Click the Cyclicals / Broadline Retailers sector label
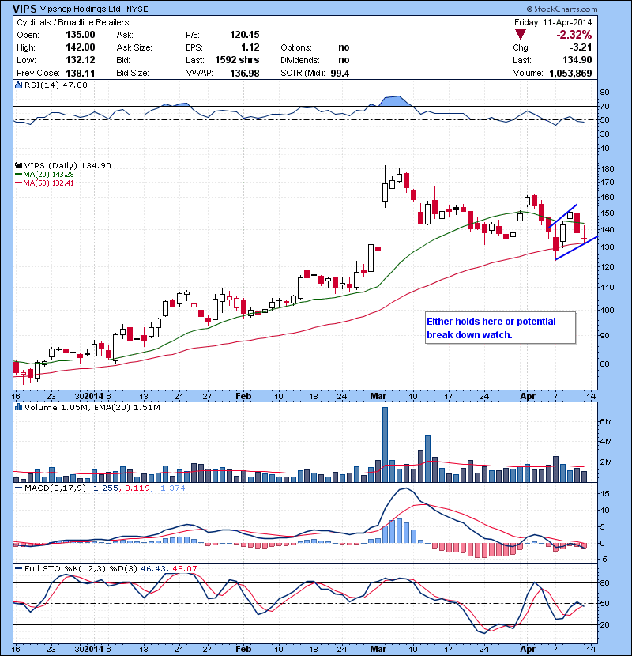 click(73, 22)
